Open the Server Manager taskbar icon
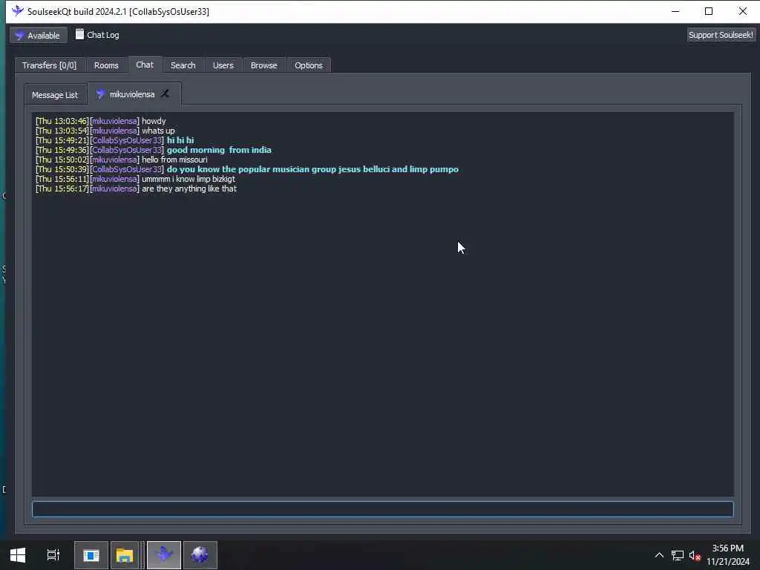760x570 pixels. [91, 555]
